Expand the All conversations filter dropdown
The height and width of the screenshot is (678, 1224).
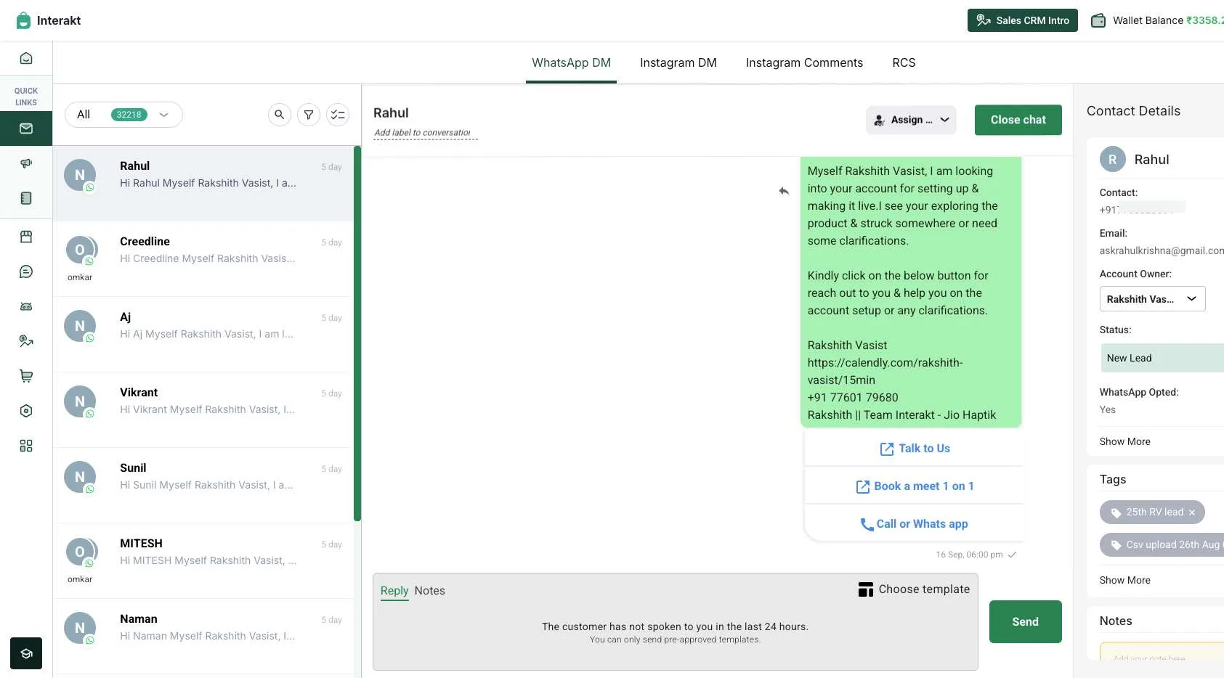click(x=123, y=114)
